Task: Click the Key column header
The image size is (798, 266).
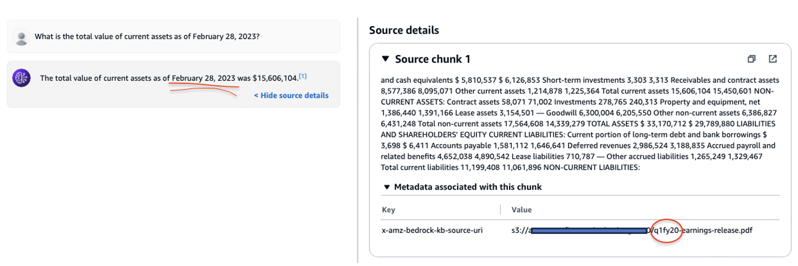Action: point(388,210)
